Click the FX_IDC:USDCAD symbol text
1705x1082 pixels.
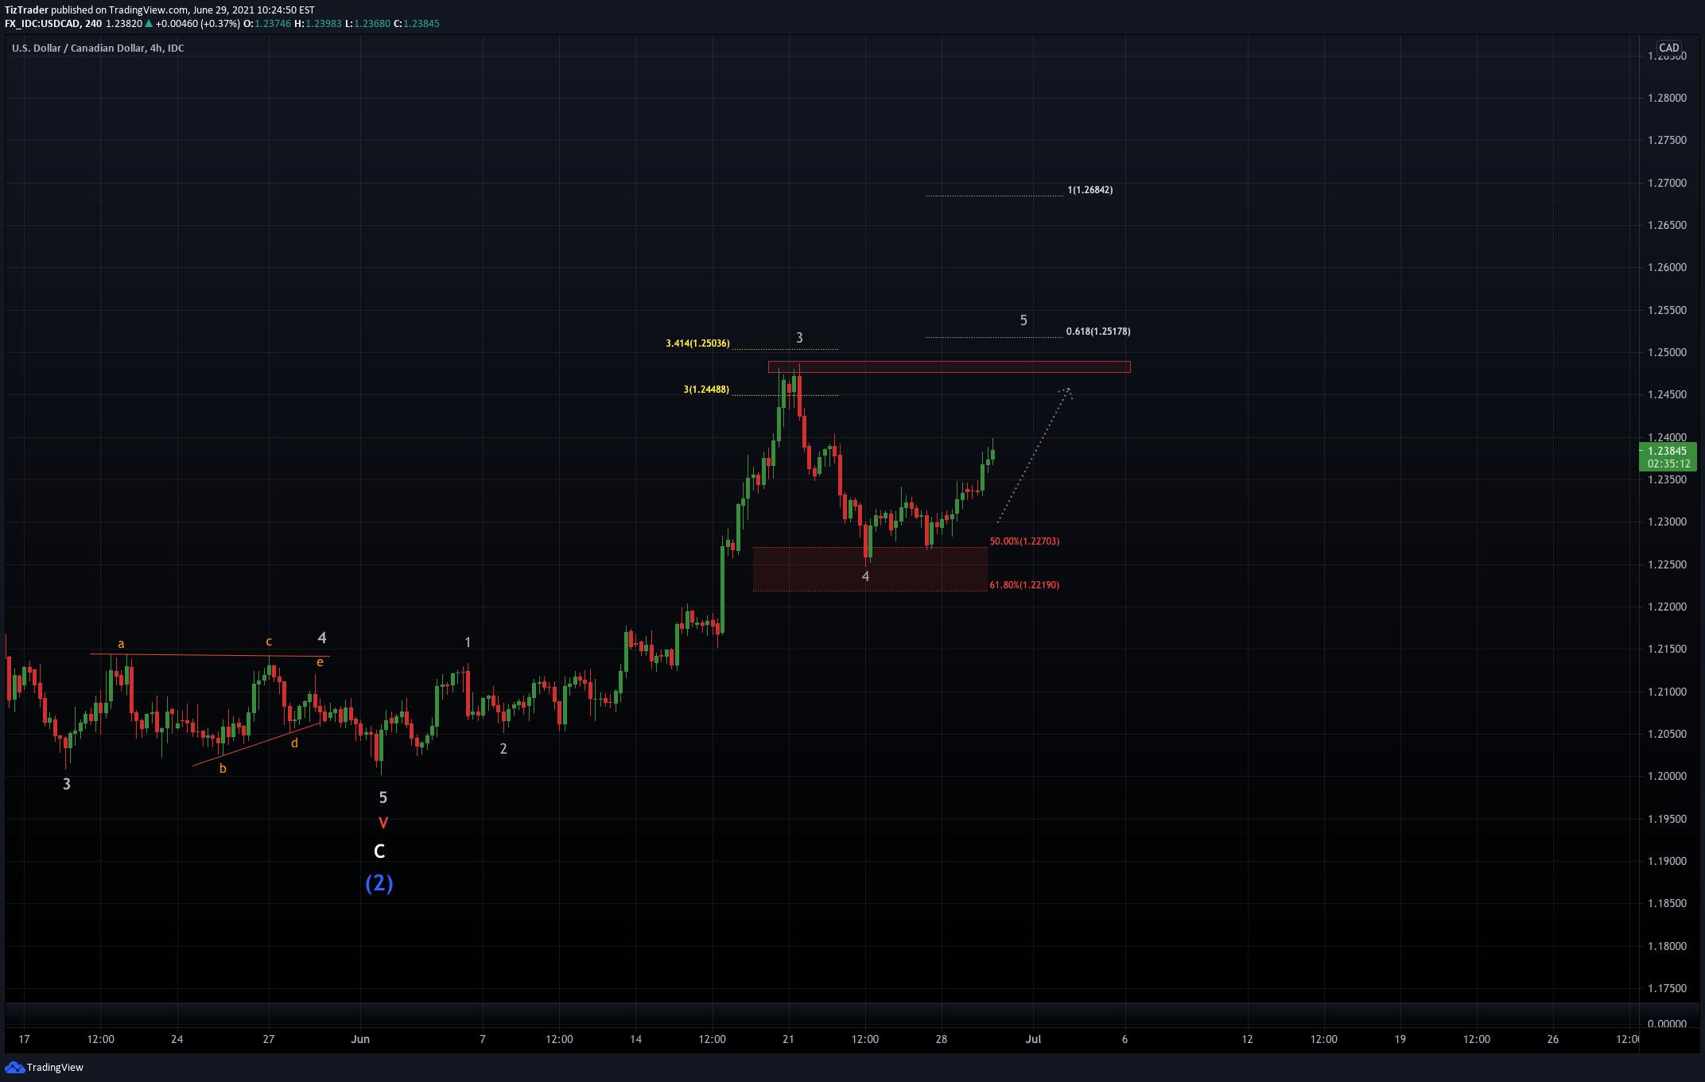point(42,24)
